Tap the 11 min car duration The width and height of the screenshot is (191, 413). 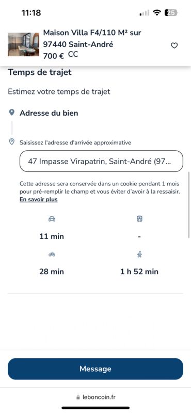point(52,236)
